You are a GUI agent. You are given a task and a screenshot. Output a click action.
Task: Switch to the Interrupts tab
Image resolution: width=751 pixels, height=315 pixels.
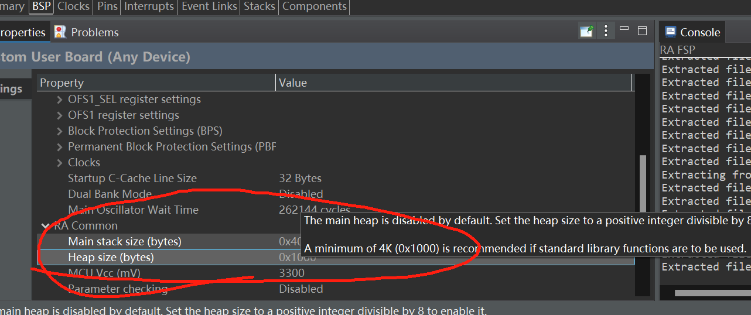click(149, 6)
